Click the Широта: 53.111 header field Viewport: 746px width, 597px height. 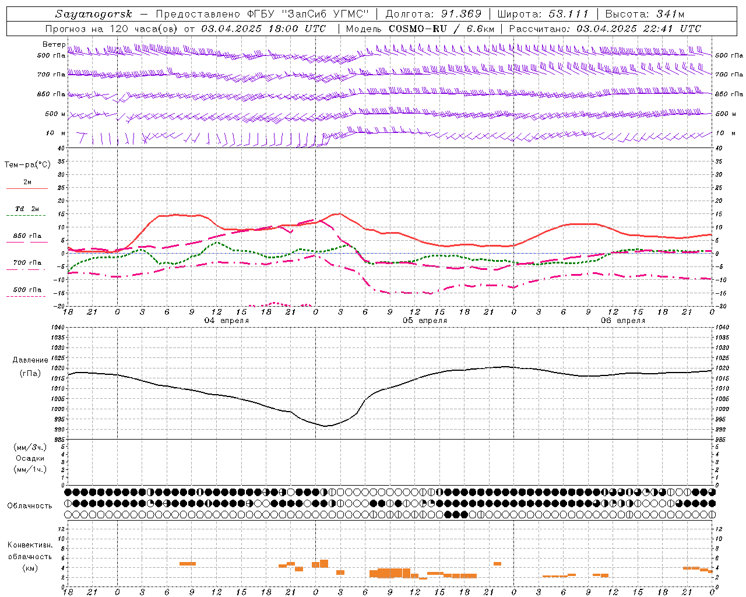click(543, 14)
